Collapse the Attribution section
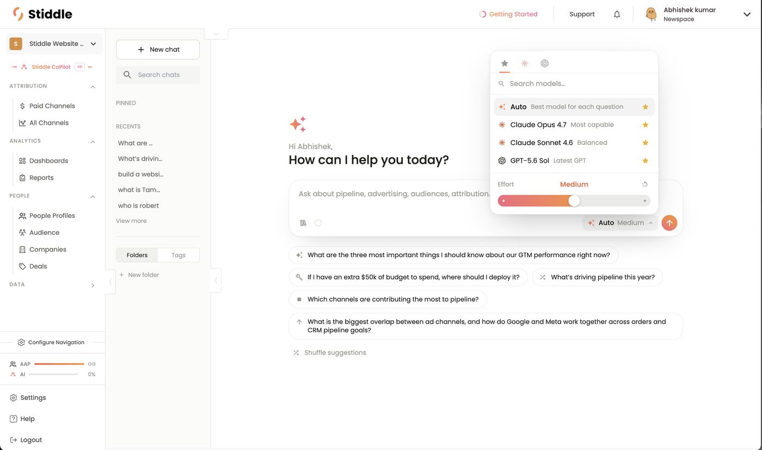762x450 pixels. [93, 87]
